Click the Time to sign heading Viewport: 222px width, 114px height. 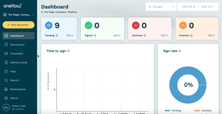pyautogui.click(x=56, y=51)
